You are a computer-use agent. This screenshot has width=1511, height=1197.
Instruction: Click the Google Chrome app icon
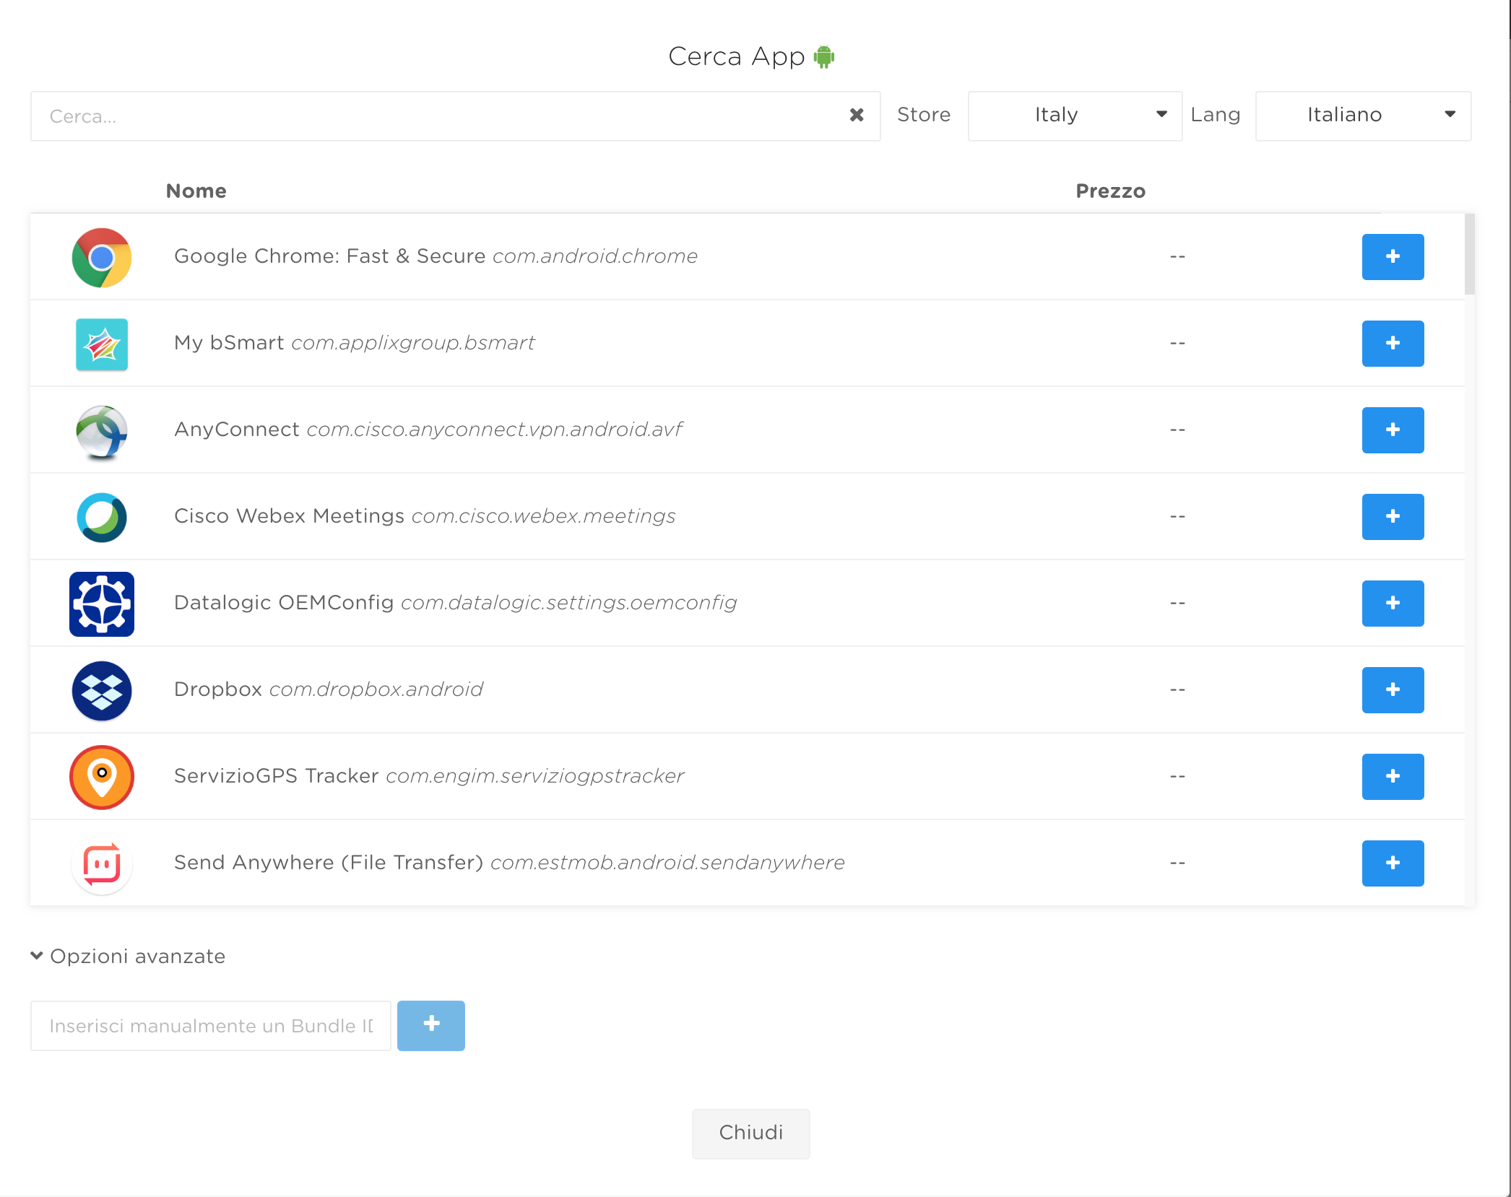point(102,258)
